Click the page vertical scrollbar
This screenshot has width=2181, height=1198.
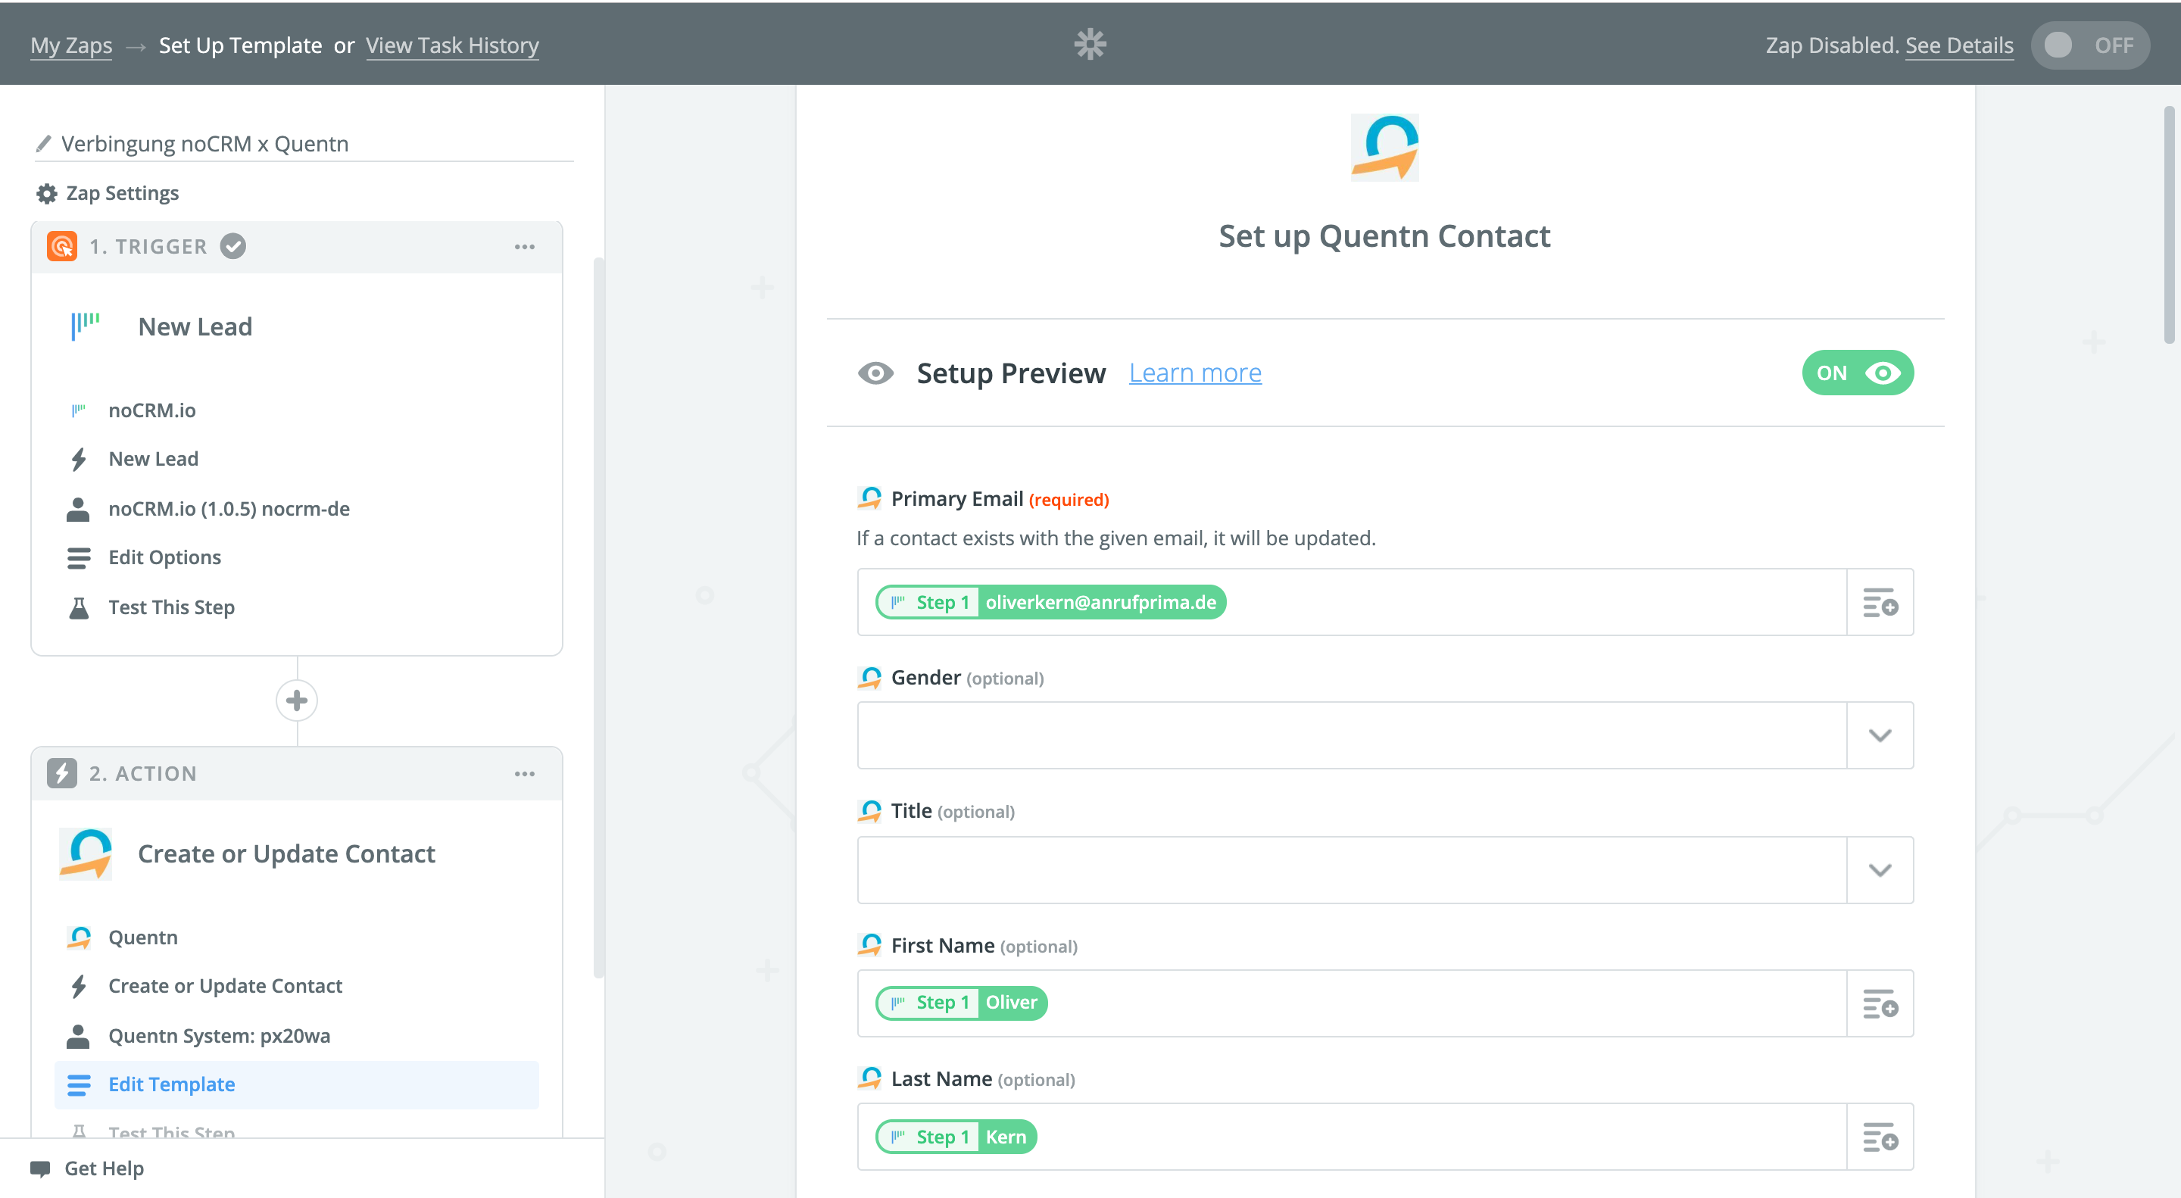tap(2169, 225)
